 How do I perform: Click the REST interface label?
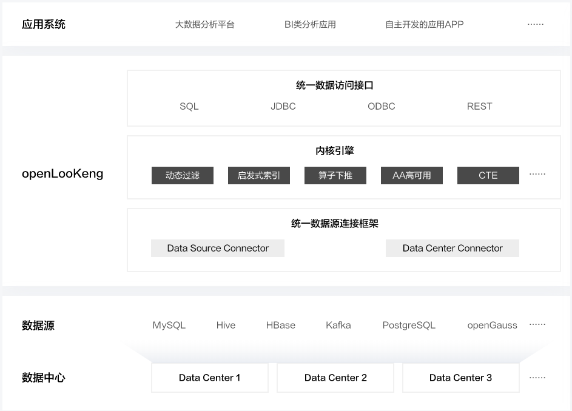coord(479,107)
